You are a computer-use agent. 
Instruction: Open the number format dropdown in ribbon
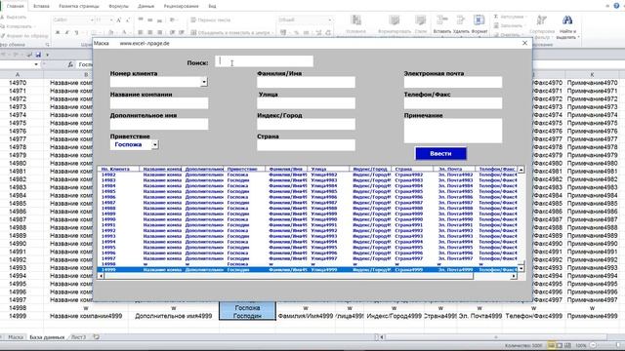click(330, 19)
